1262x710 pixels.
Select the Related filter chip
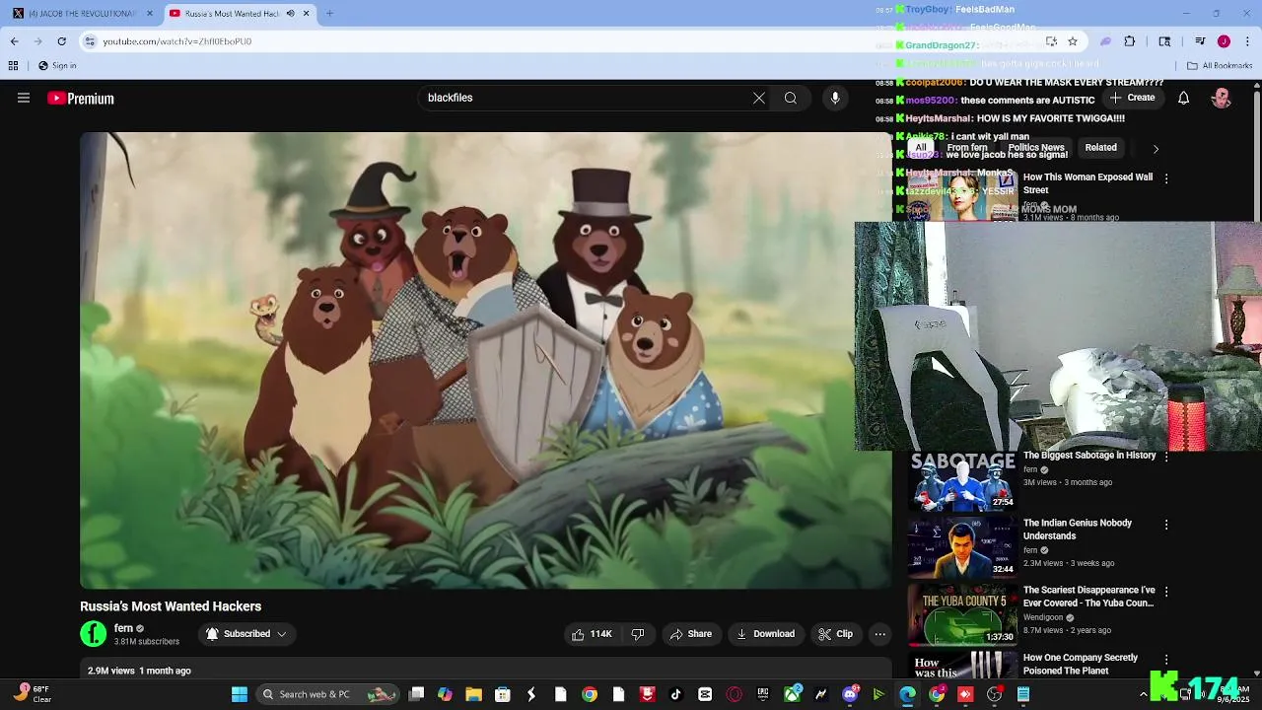coord(1100,148)
